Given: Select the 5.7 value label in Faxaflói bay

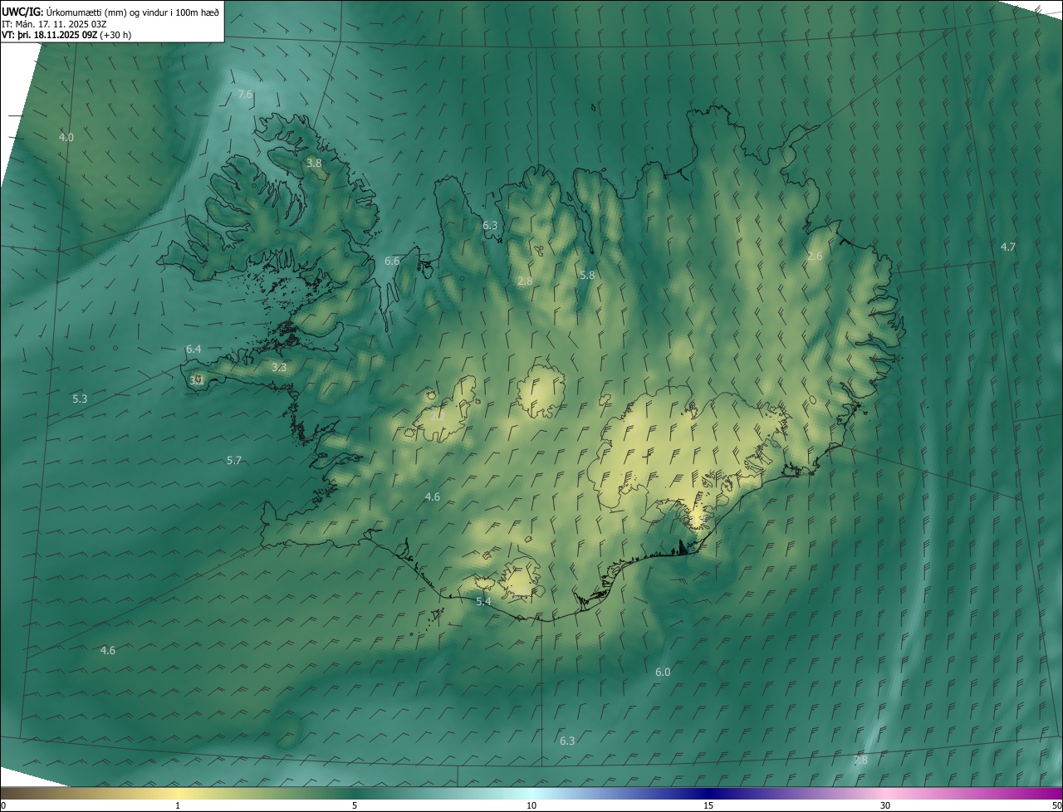Looking at the screenshot, I should 234,460.
